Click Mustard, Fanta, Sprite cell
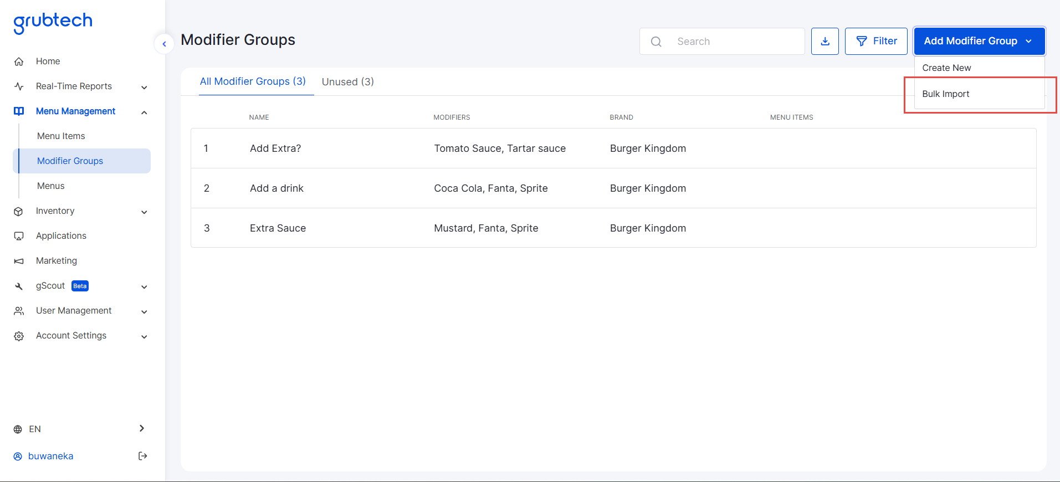 pos(486,228)
